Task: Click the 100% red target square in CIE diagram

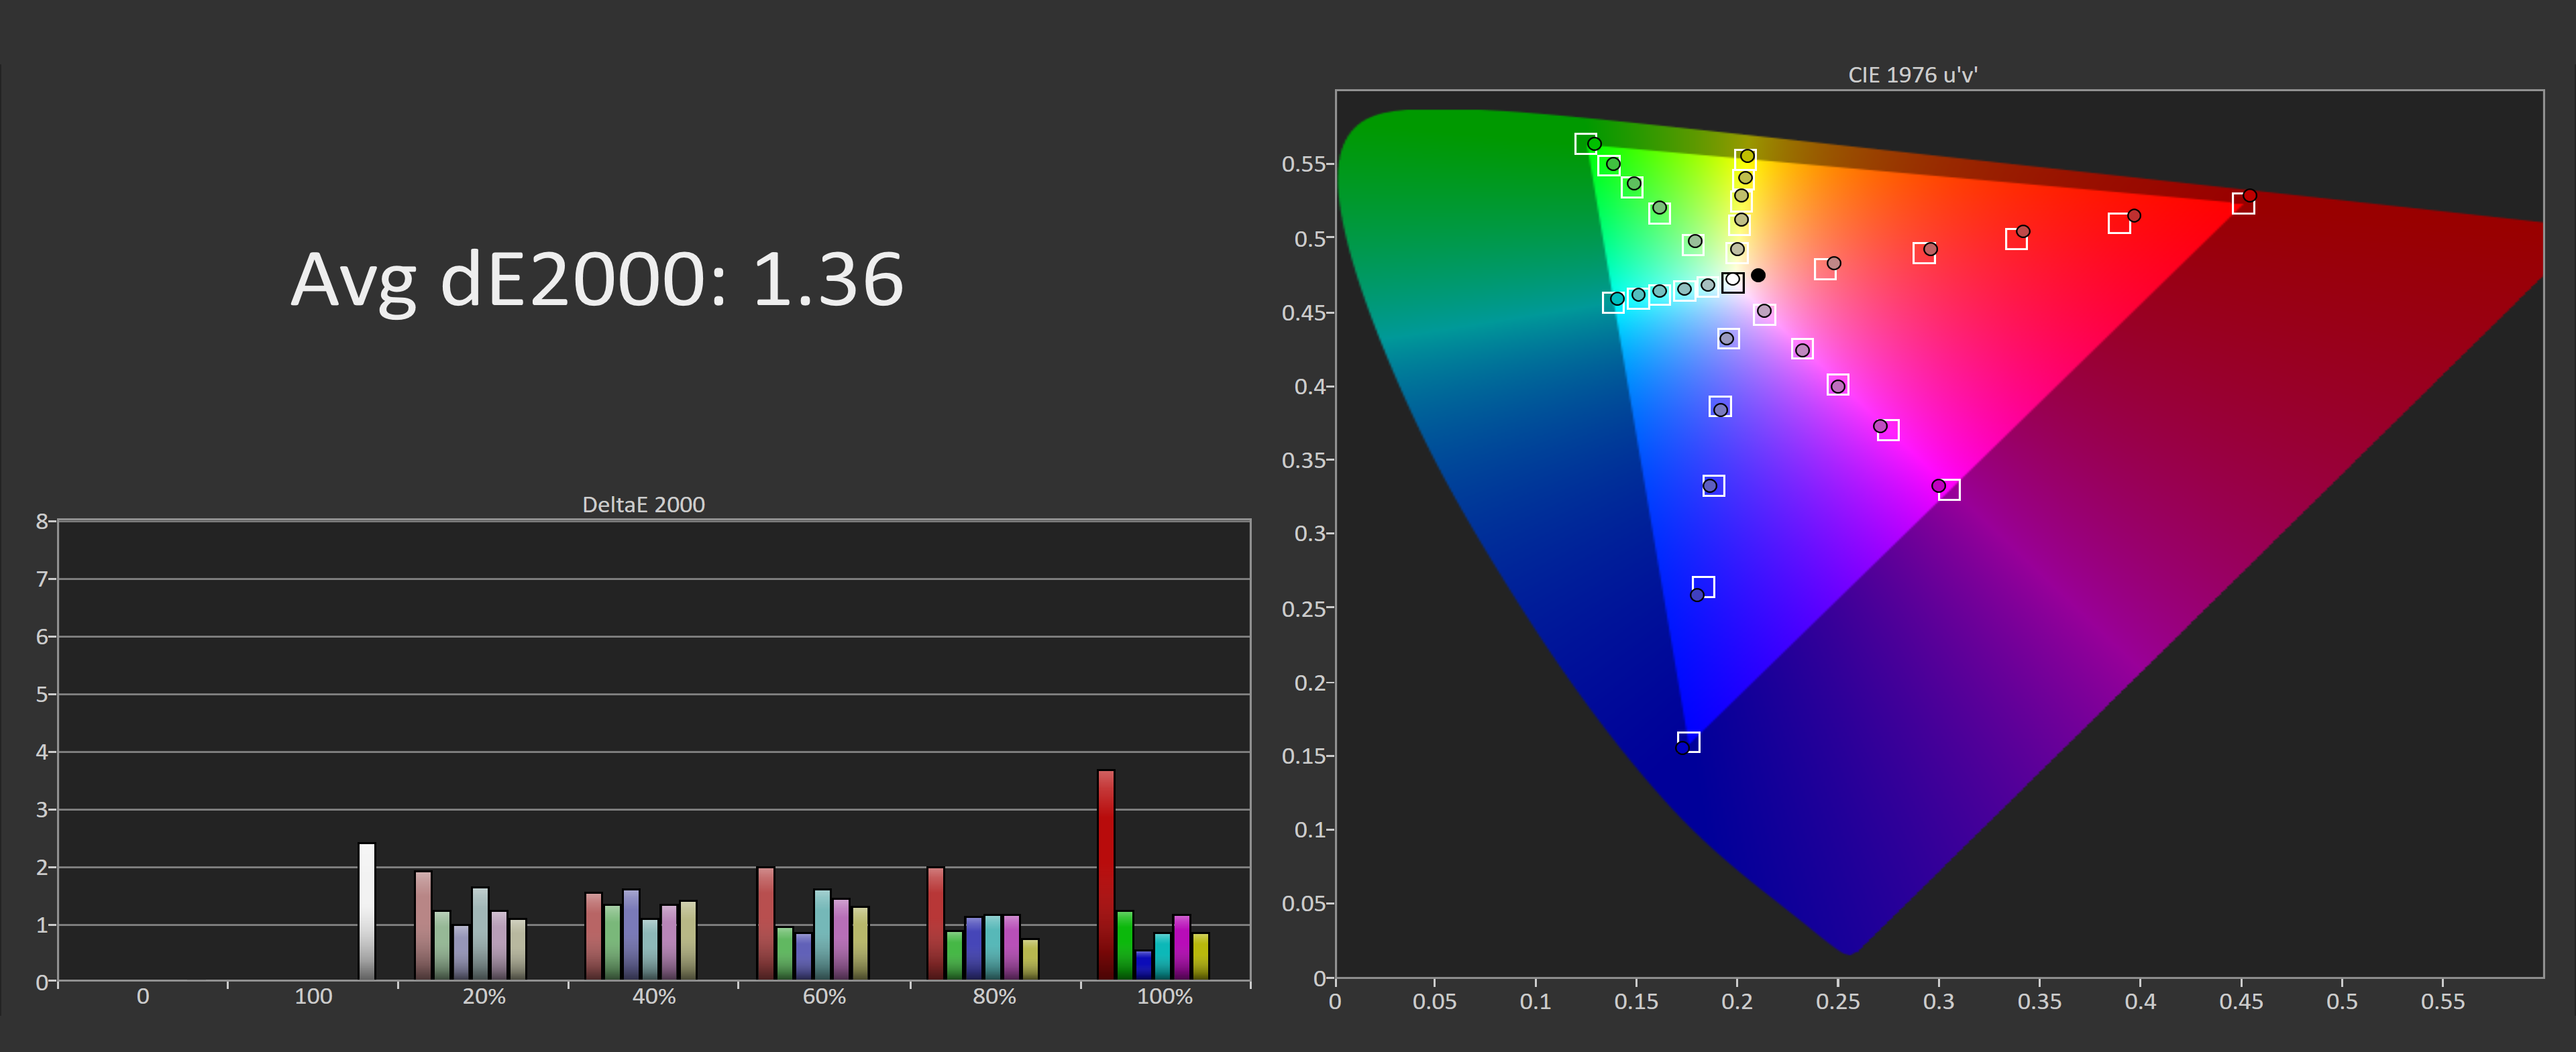Action: (2243, 204)
